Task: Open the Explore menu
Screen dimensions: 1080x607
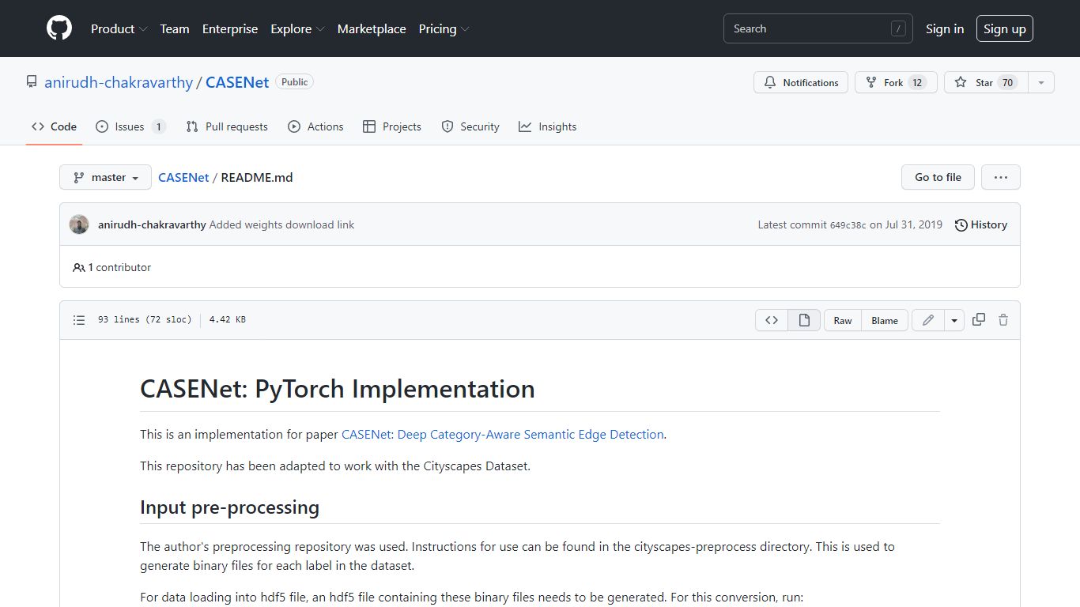Action: point(297,28)
